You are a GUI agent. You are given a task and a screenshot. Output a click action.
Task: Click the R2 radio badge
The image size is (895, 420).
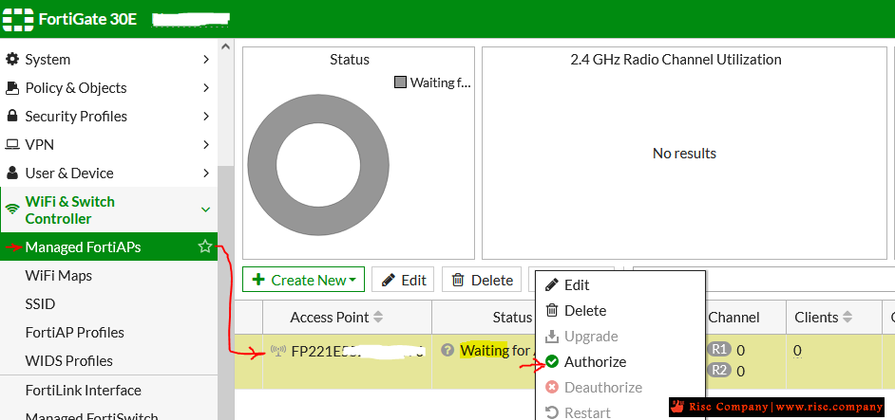pyautogui.click(x=718, y=371)
